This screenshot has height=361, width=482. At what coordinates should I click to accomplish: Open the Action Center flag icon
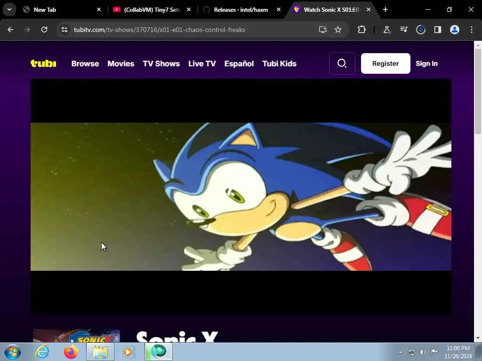(434, 352)
